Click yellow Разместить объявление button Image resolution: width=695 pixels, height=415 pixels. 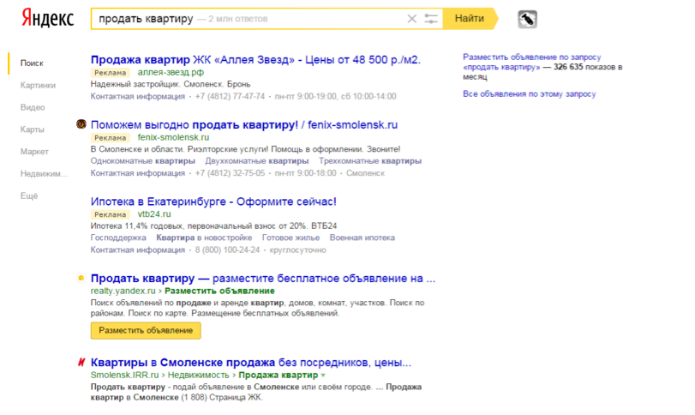(146, 330)
